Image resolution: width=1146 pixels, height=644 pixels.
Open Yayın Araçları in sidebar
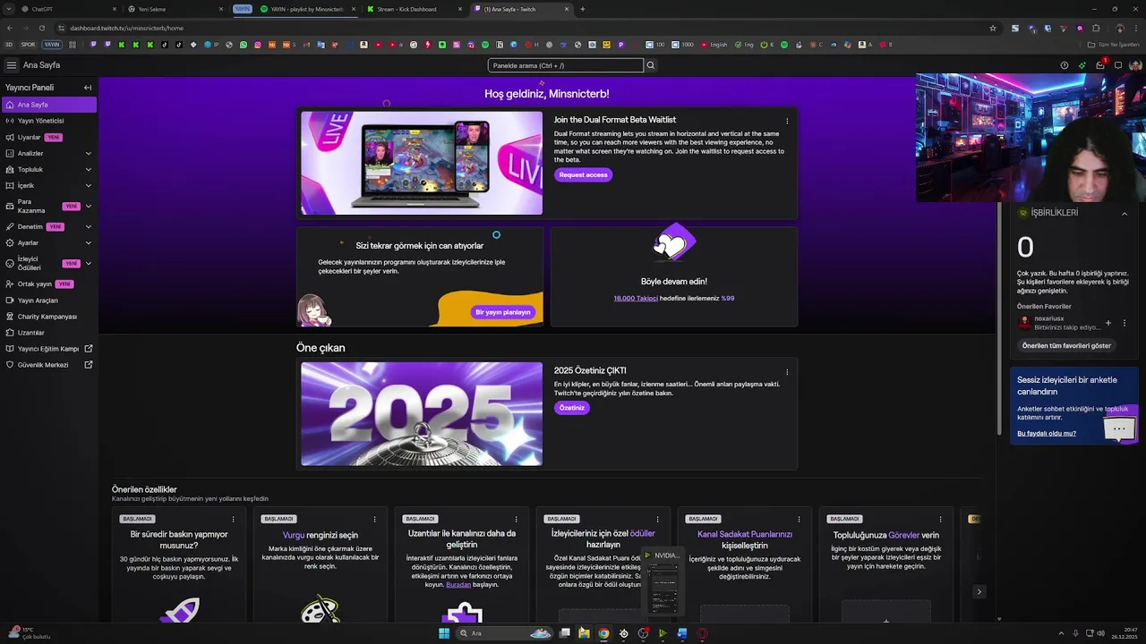tap(48, 301)
